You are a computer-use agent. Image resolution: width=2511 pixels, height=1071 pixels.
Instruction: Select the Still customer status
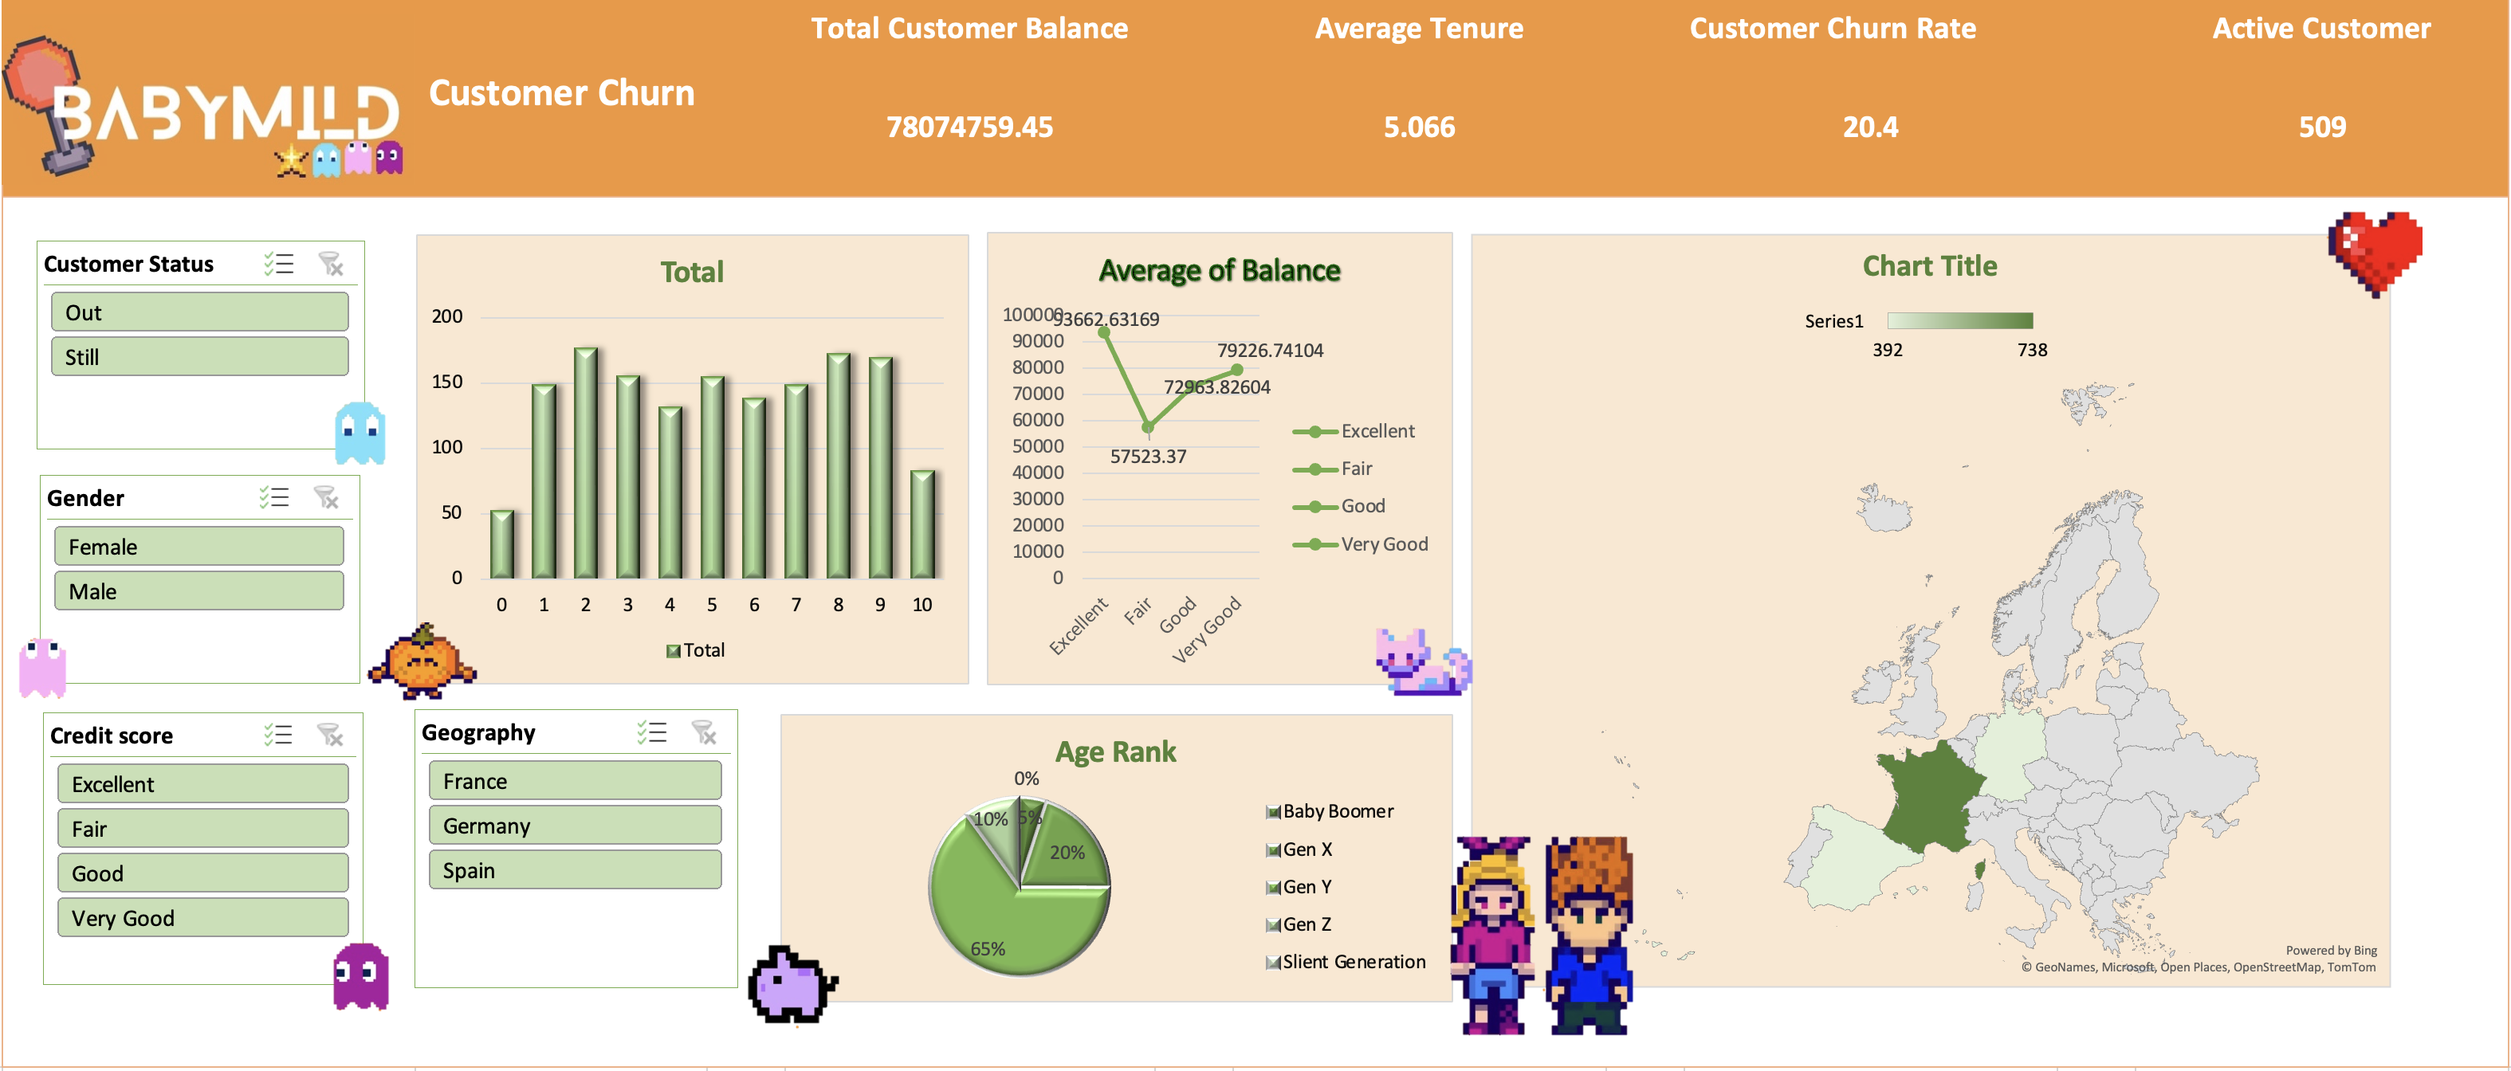[x=200, y=357]
